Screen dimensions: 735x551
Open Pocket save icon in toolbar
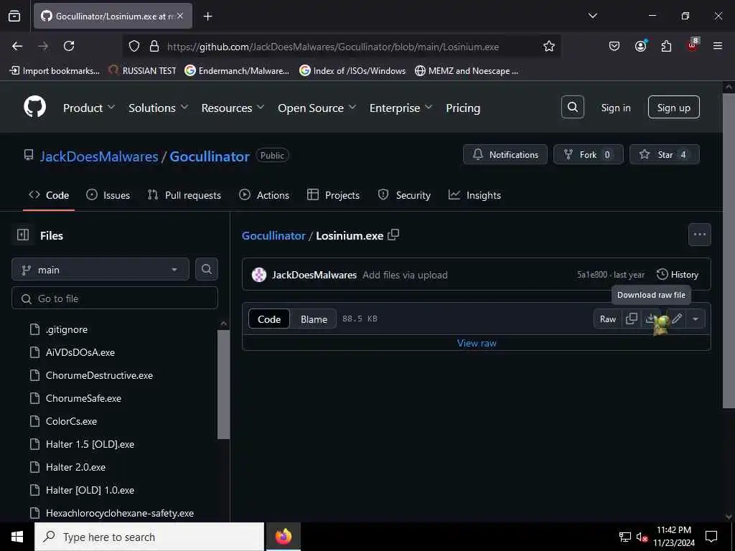pos(614,46)
